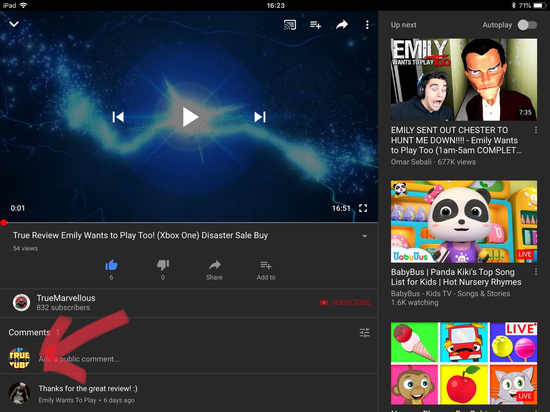Viewport: 550px width, 412px height.
Task: Open the TrueMarvellous channel avatar
Action: click(x=21, y=303)
